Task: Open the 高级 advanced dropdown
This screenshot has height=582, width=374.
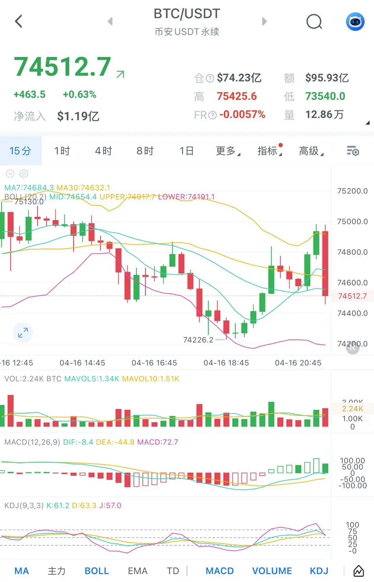Action: 311,151
